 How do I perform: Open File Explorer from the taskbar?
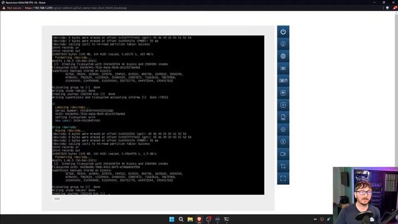pos(190,219)
